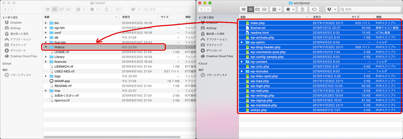Image resolution: width=403 pixels, height=139 pixels.
Task: Expand the wp-includes folder
Action: [x=242, y=71]
